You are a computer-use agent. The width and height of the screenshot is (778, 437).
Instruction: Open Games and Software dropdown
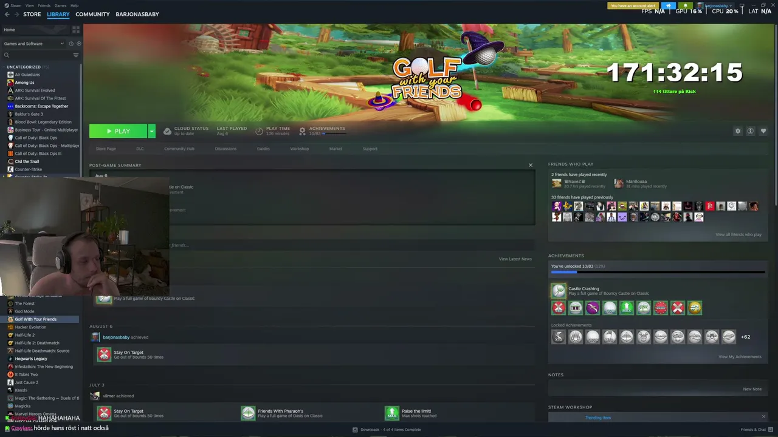33,44
